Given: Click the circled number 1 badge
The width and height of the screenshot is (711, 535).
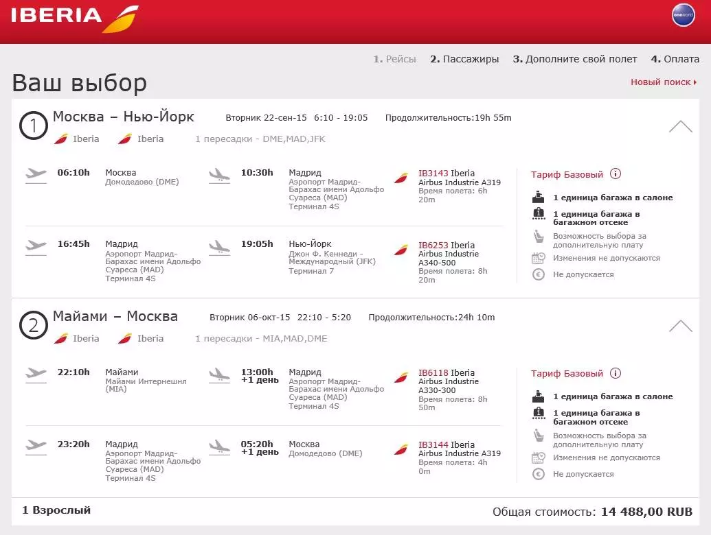Looking at the screenshot, I should tap(33, 126).
